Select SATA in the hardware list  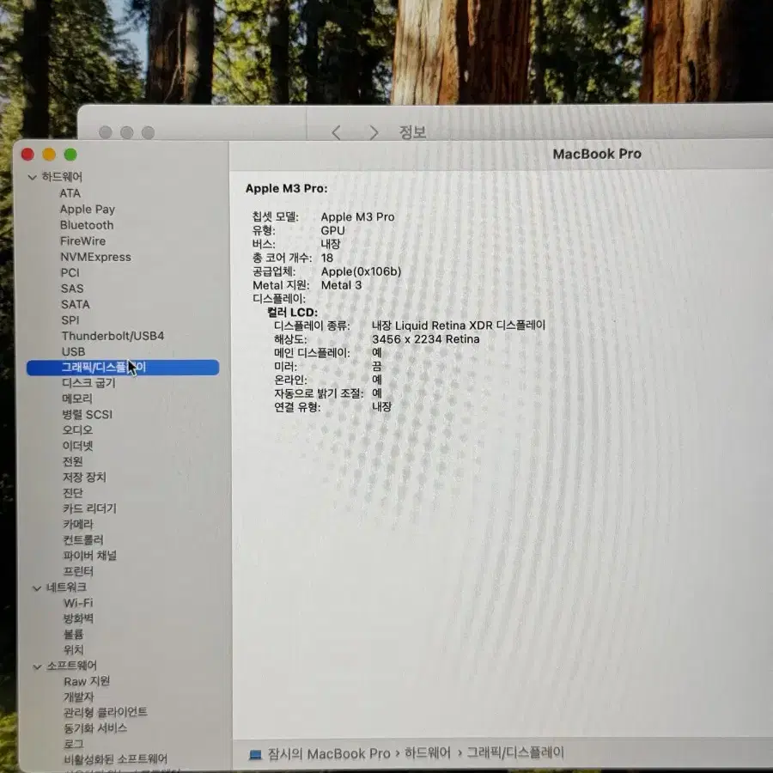pos(76,304)
